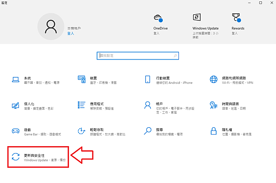Click the Rewards medal icon
This screenshot has height=183, width=276.
236,18
